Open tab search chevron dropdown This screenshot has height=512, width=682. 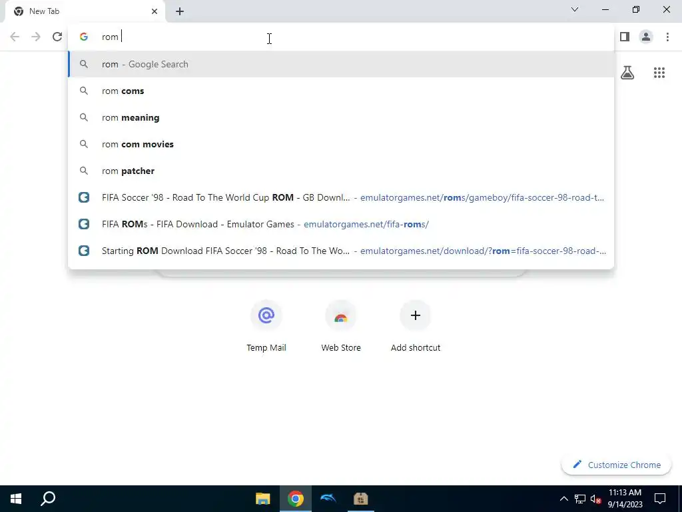[575, 9]
